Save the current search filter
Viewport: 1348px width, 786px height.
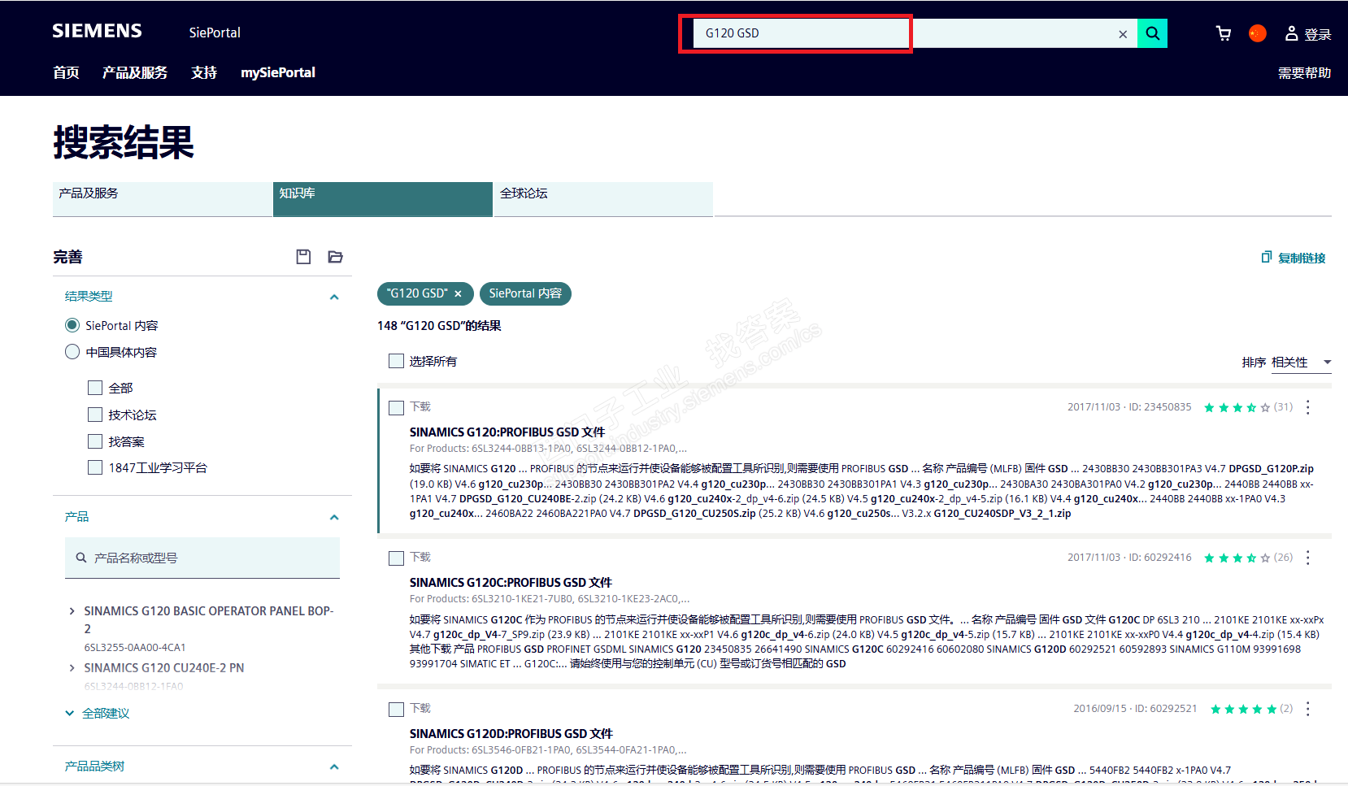(x=303, y=257)
